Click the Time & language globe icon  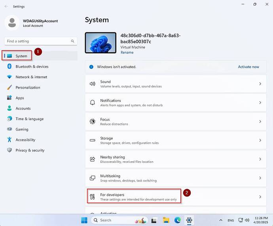point(9,119)
